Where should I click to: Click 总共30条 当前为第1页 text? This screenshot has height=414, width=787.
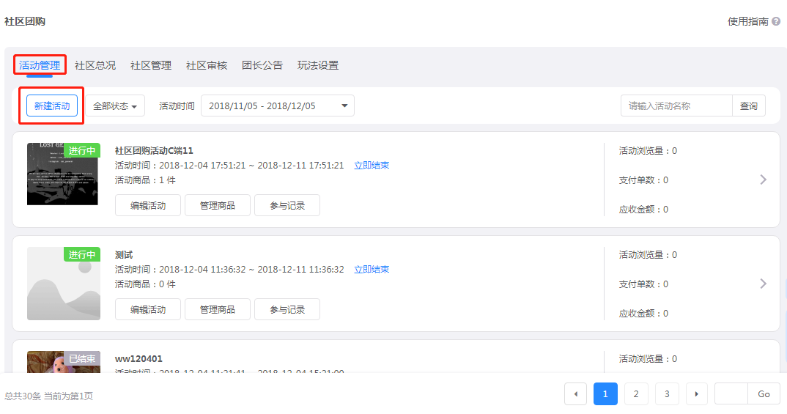click(x=48, y=396)
